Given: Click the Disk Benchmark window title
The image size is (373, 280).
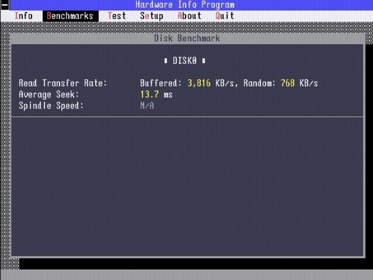Looking at the screenshot, I should pos(187,38).
